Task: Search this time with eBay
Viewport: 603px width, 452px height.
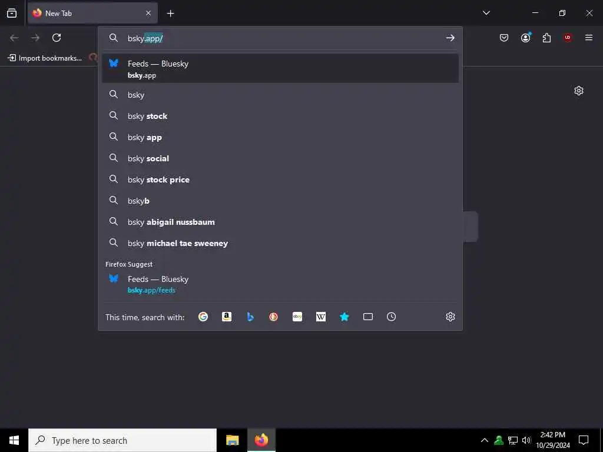Action: click(297, 317)
